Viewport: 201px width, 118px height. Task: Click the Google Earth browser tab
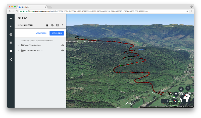click(x=32, y=7)
